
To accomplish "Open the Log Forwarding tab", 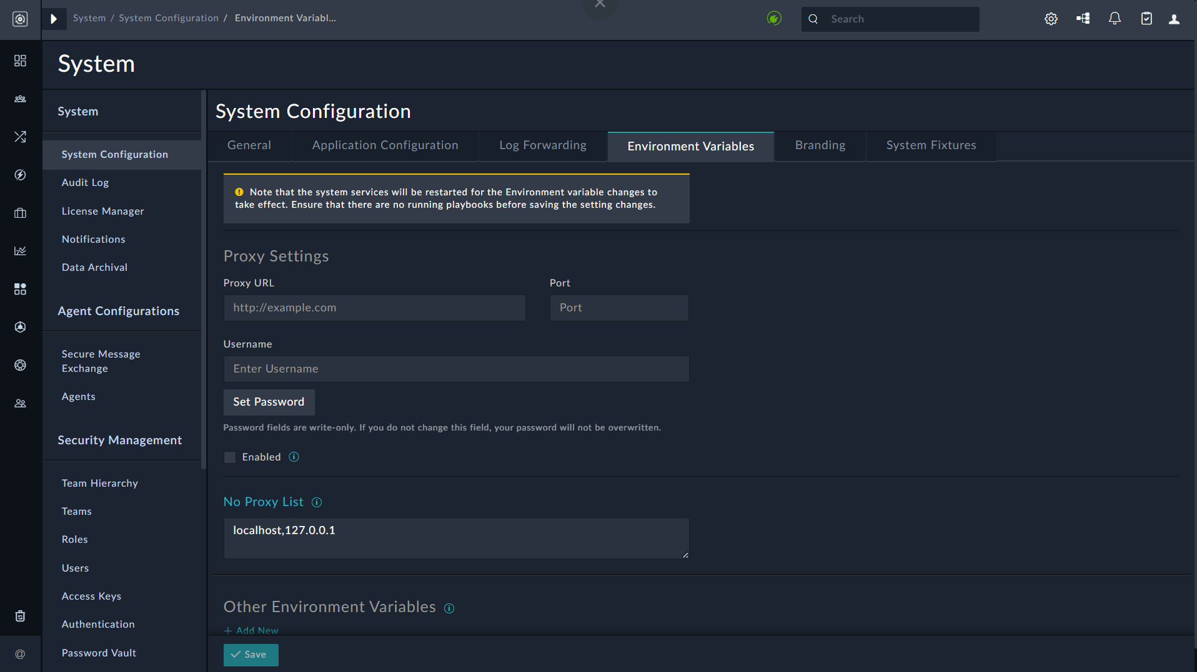I will click(542, 145).
